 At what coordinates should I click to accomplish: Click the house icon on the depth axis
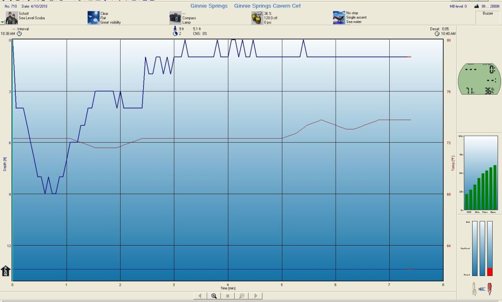6,271
